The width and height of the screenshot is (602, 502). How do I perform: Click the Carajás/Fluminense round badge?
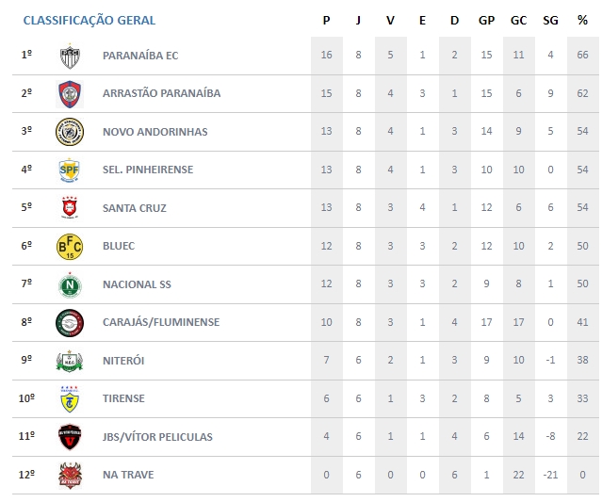tap(70, 322)
